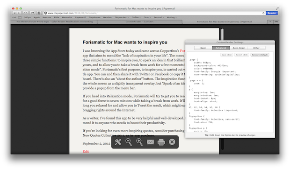The width and height of the screenshot is (290, 169).
Task: Open the Amazon bookmark
Action: (x=47, y=17)
